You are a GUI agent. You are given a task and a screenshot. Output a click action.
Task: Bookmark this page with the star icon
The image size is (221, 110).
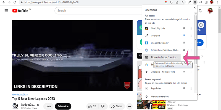click(x=182, y=2)
